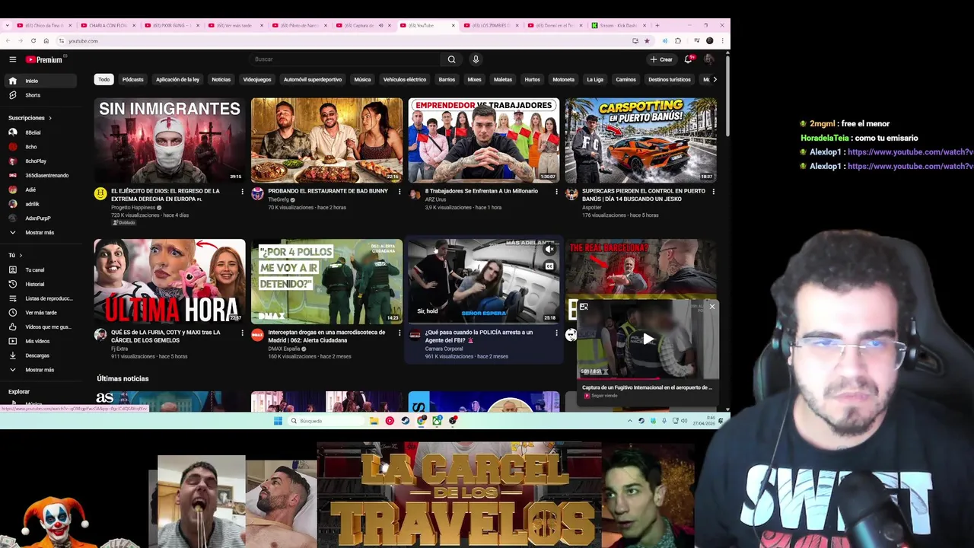974x548 pixels.
Task: Open Shorts in the sidebar
Action: (39, 95)
